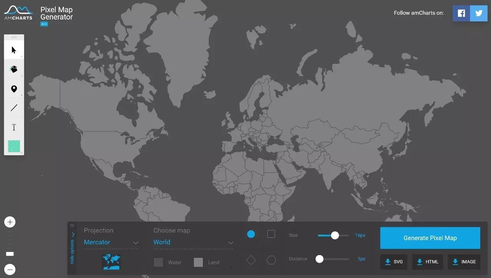
Task: Select the diamond pixel shape
Action: (251, 260)
